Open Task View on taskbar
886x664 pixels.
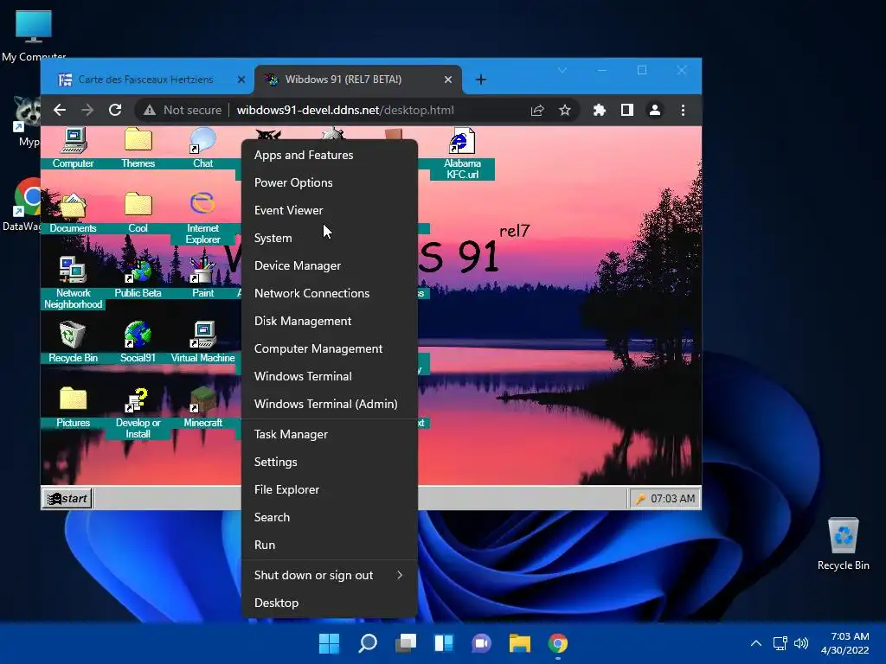(406, 643)
